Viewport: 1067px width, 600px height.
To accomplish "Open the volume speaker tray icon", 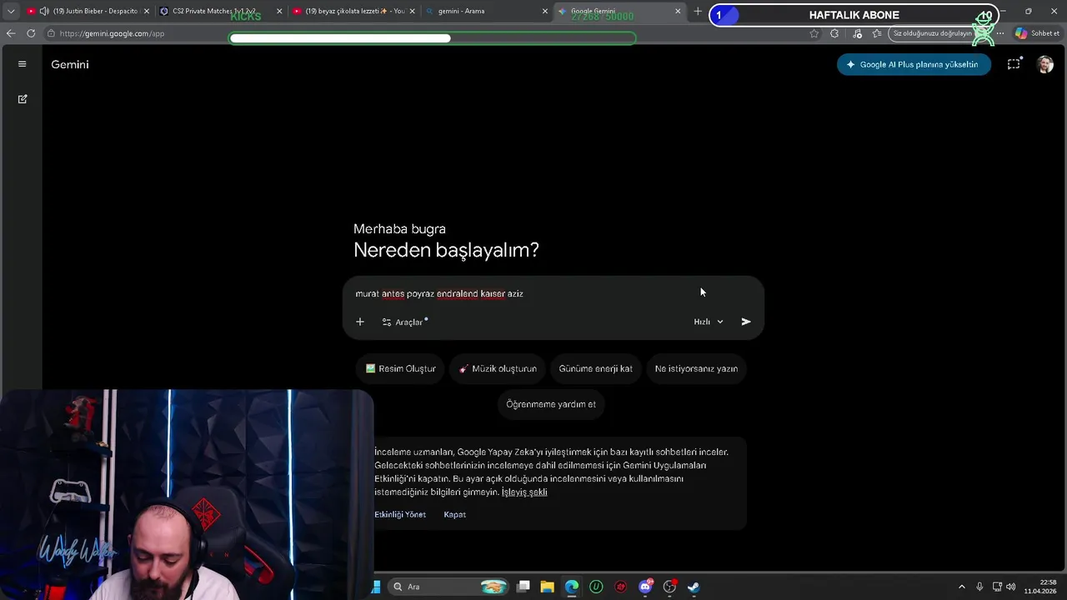I will coord(1010,587).
